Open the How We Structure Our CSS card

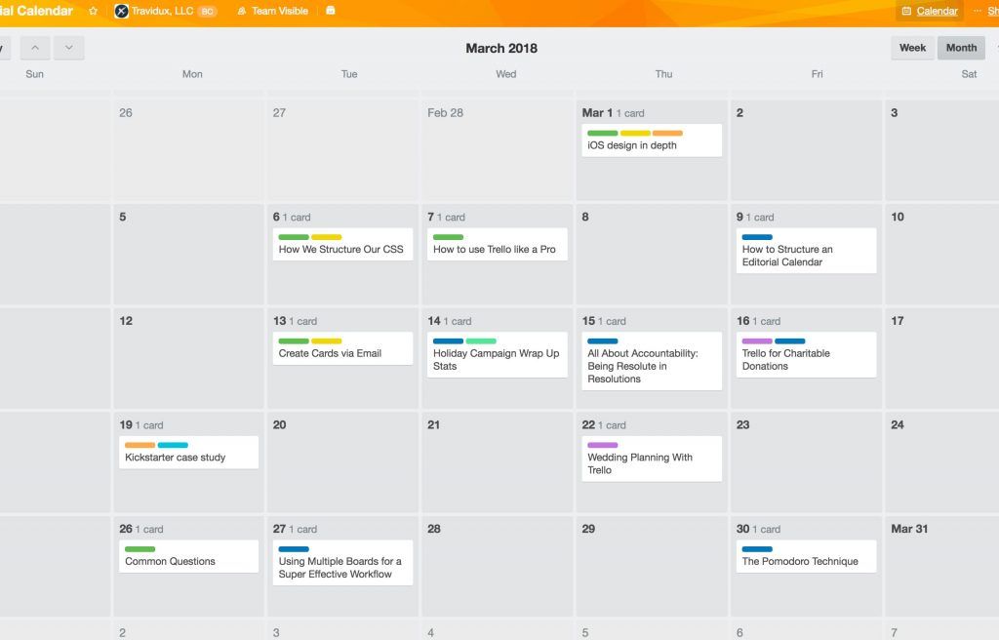(x=342, y=244)
